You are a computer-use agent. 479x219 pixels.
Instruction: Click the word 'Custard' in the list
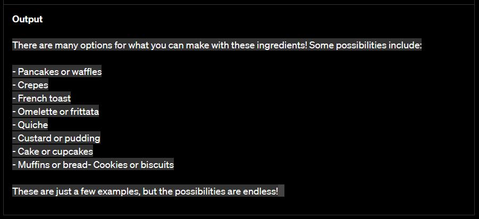(x=35, y=138)
